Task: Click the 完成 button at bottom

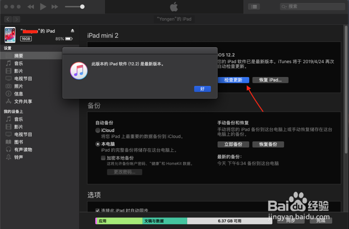Action: [321, 221]
